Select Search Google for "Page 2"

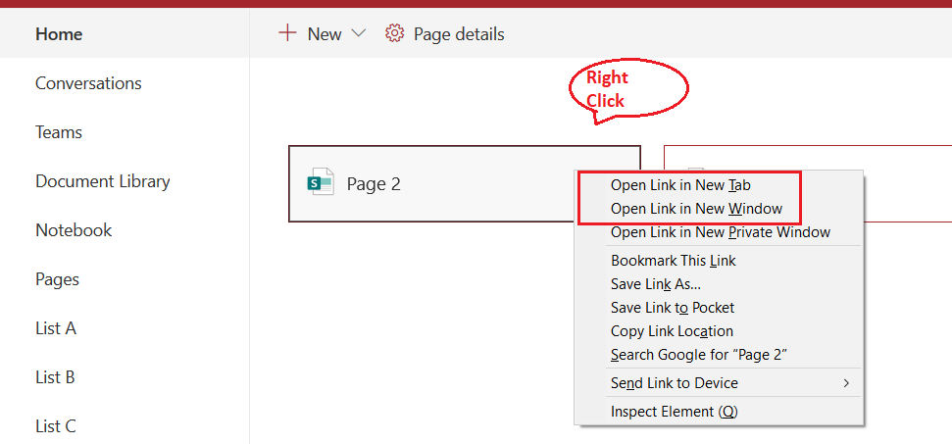719,354
